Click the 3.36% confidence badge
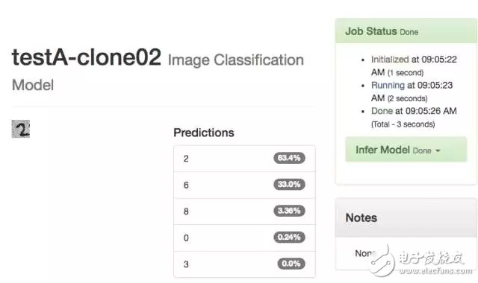Viewport: 478px width, 283px height. click(x=289, y=211)
